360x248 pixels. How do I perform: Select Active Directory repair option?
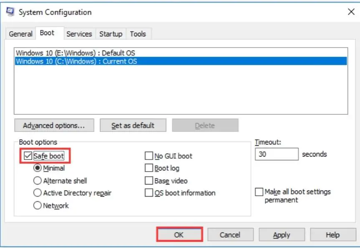point(38,192)
